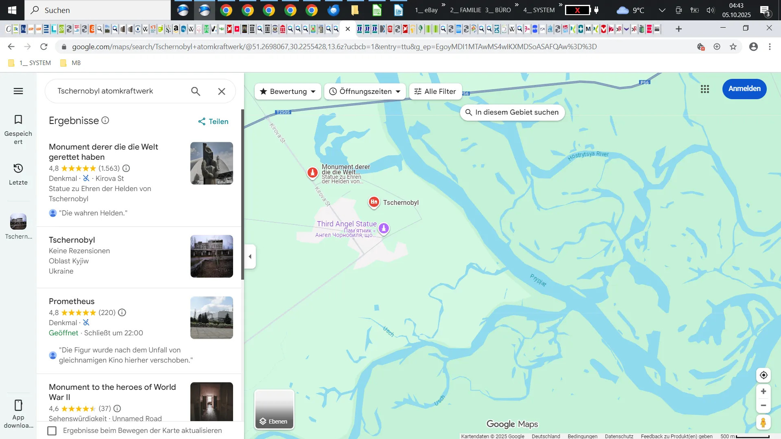Select the Prometheus result entry
Screen dimensions: 781x439
coord(72,302)
